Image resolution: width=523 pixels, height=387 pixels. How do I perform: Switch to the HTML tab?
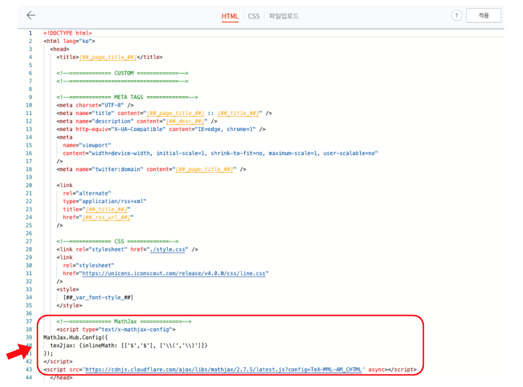[230, 16]
